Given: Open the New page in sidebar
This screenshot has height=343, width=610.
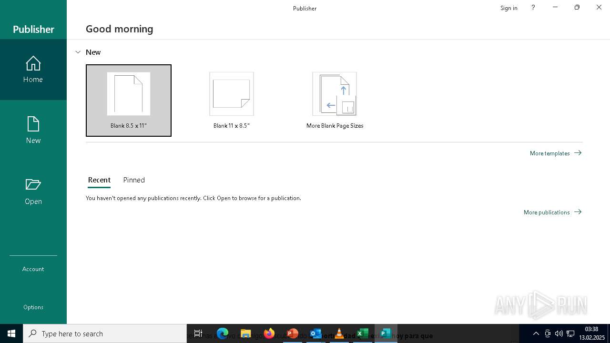Looking at the screenshot, I should point(33,130).
